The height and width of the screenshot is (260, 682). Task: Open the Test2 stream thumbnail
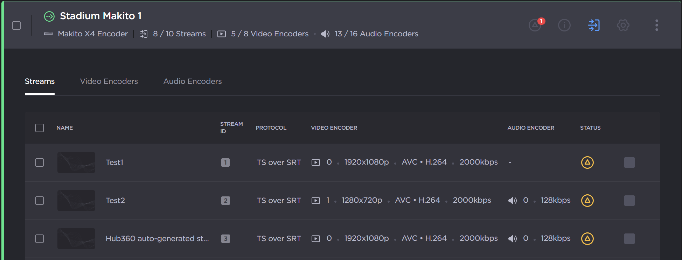tap(76, 201)
